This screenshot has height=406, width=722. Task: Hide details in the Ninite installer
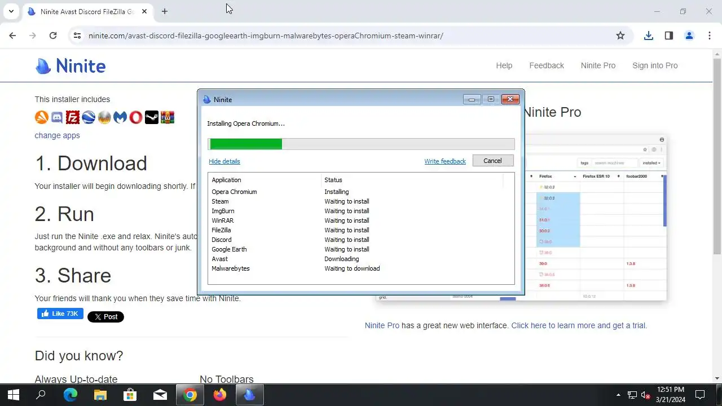point(224,161)
